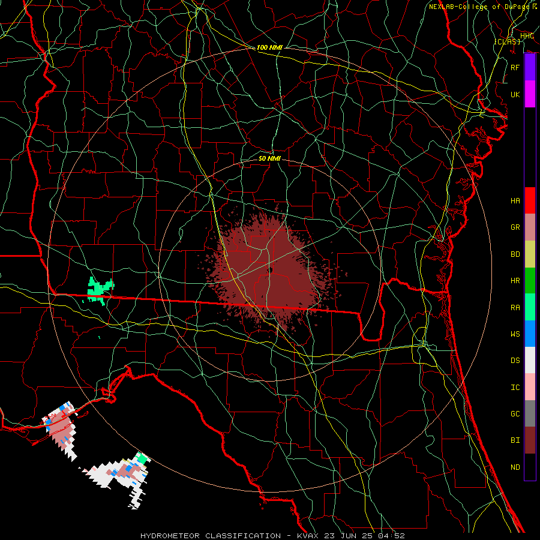The height and width of the screenshot is (540, 540).
Task: Click the graupel echo on the southwest coast
Action: (61, 428)
